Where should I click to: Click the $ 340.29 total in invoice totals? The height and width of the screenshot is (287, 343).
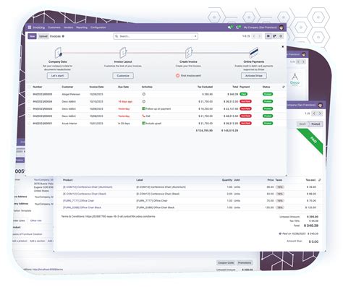pyautogui.click(x=311, y=226)
